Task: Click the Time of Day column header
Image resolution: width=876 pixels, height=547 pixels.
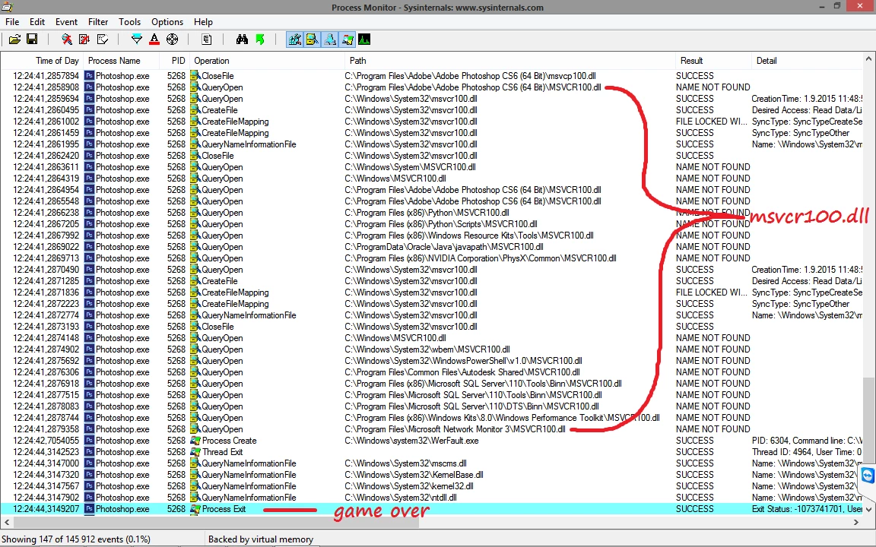Action: click(43, 61)
